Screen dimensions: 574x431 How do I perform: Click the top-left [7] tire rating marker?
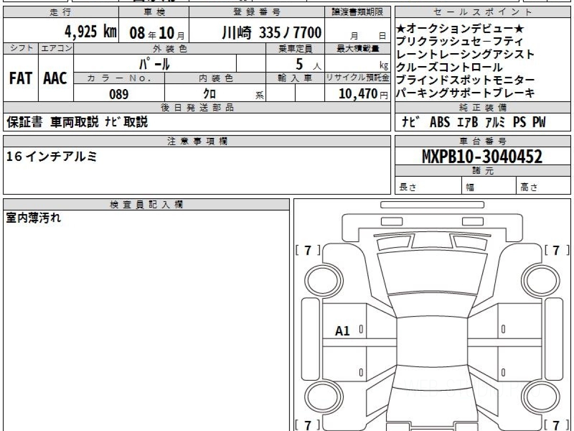(308, 250)
